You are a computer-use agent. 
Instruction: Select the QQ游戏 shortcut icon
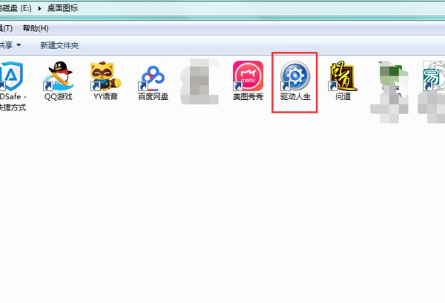pyautogui.click(x=58, y=76)
